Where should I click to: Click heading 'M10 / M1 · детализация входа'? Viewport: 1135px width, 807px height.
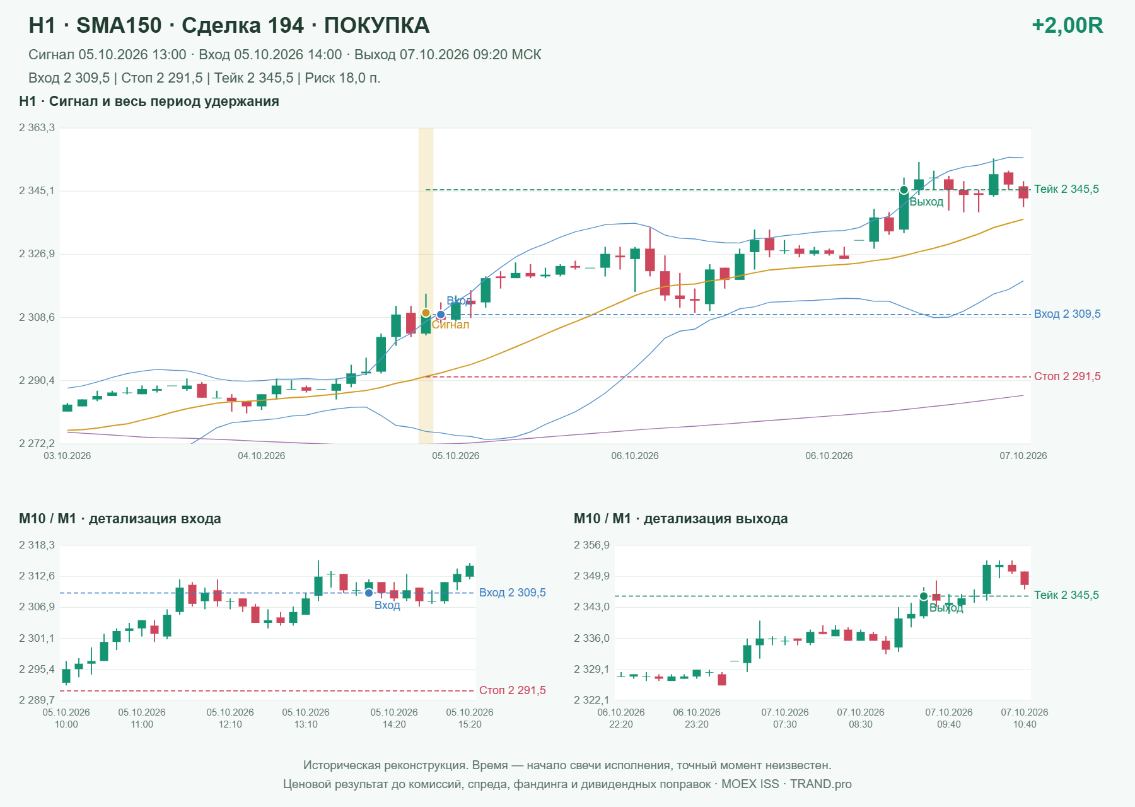coord(120,519)
